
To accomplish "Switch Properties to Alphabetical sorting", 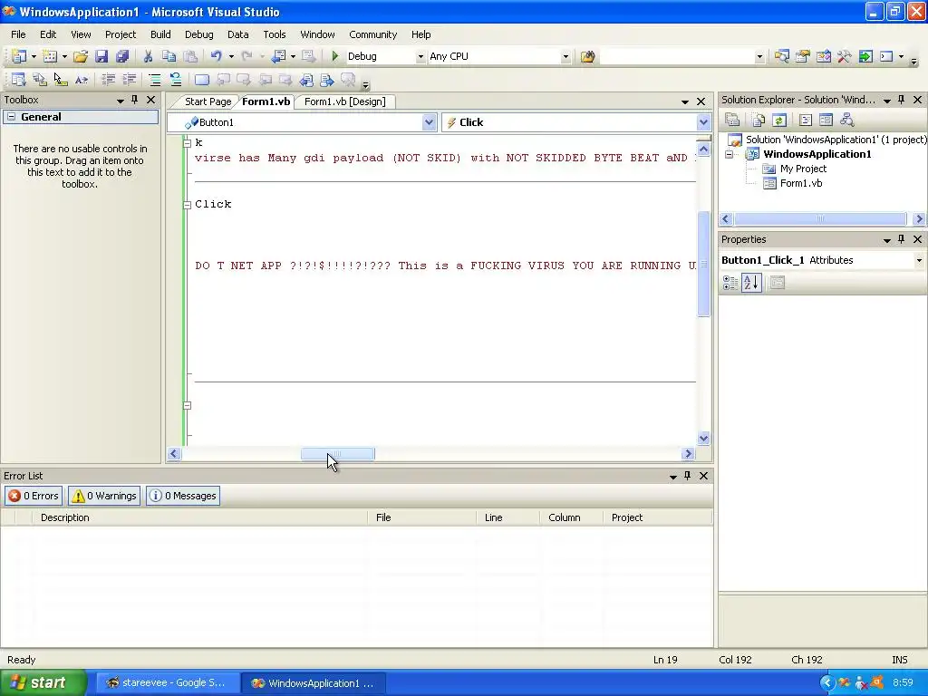I will pos(751,283).
